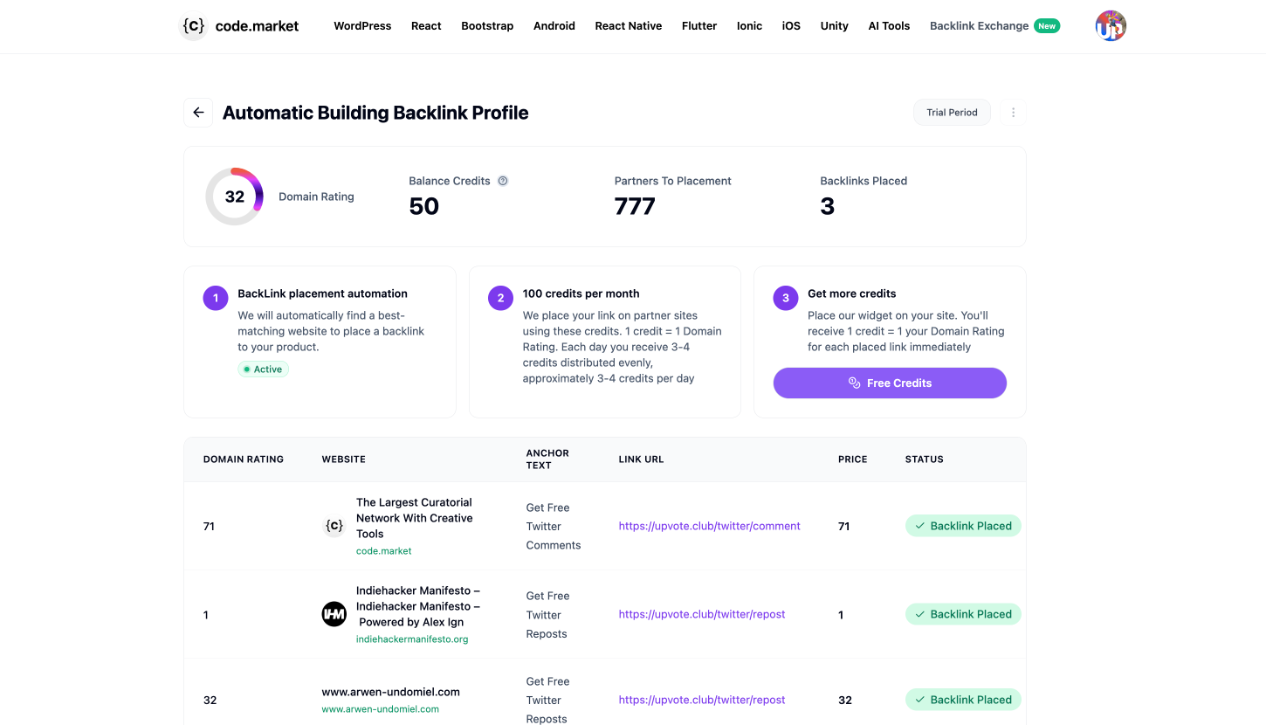Toggle the Active status pill on placement automation
This screenshot has height=725, width=1266.
point(263,369)
